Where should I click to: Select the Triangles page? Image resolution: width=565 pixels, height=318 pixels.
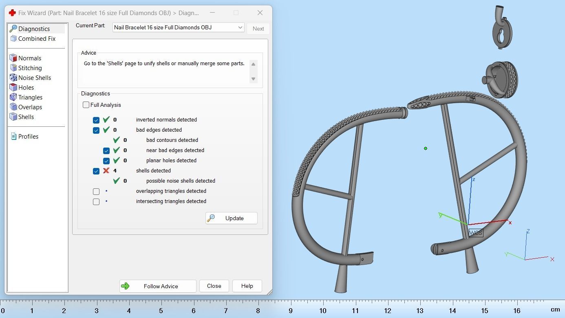point(30,97)
